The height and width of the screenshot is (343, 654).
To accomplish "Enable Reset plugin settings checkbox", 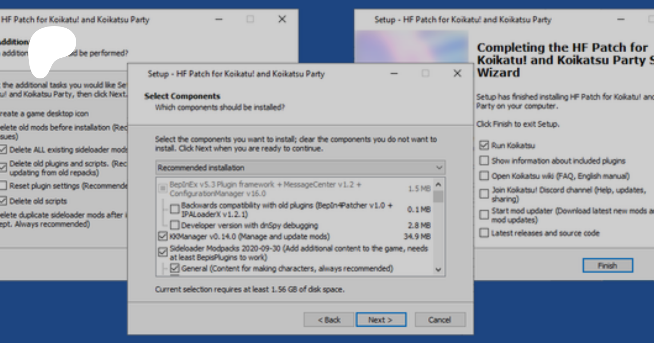I will tap(3, 185).
